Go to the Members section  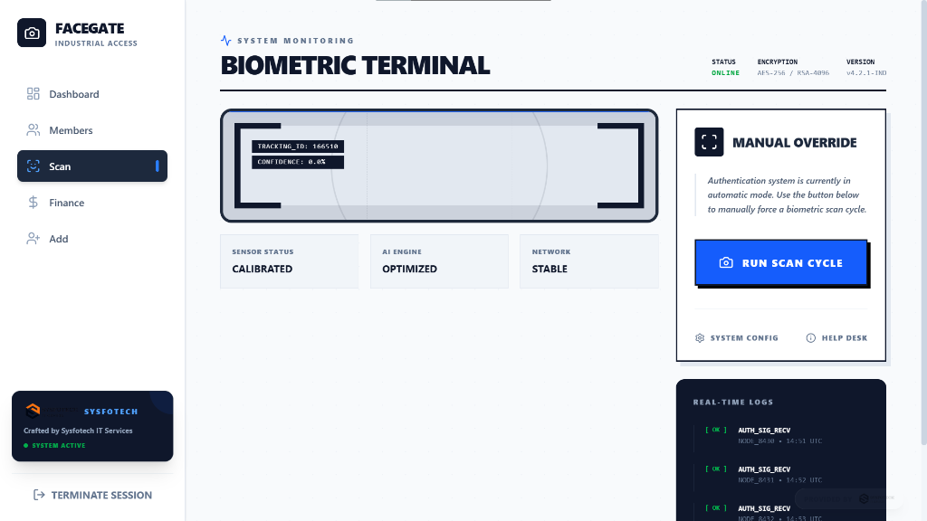[x=92, y=130]
